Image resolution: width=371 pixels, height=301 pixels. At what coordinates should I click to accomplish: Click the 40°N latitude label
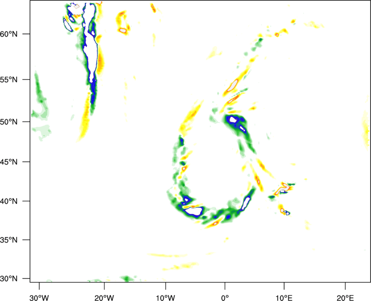(9, 201)
